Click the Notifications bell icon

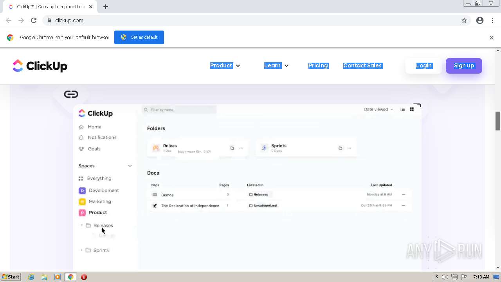pyautogui.click(x=81, y=137)
